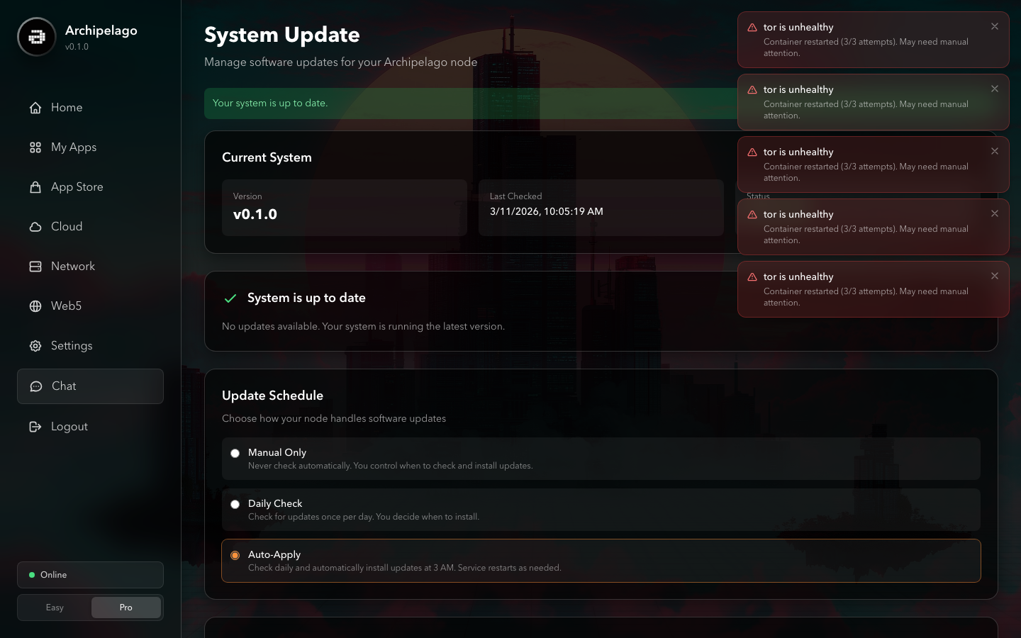
Task: Switch to Easy mode
Action: 55,608
